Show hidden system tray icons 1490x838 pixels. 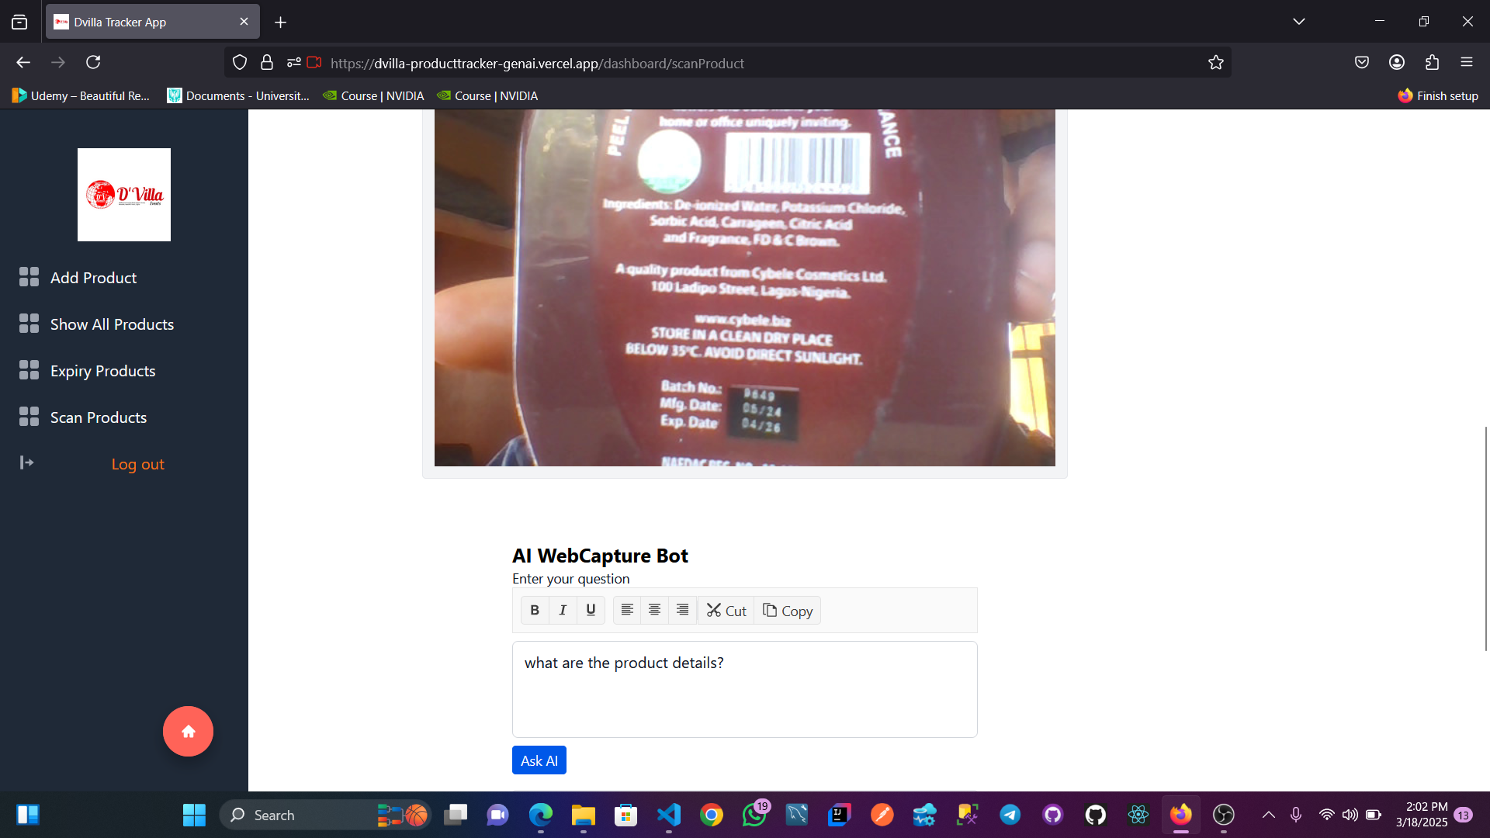1269,815
